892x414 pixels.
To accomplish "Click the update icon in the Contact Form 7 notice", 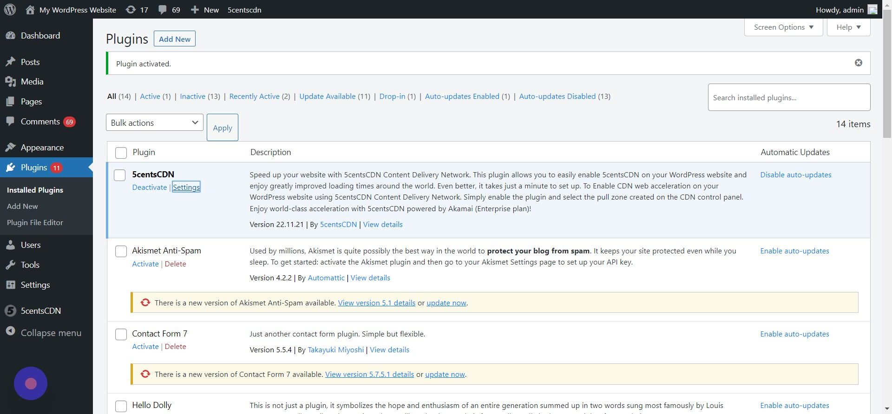I will click(x=145, y=374).
